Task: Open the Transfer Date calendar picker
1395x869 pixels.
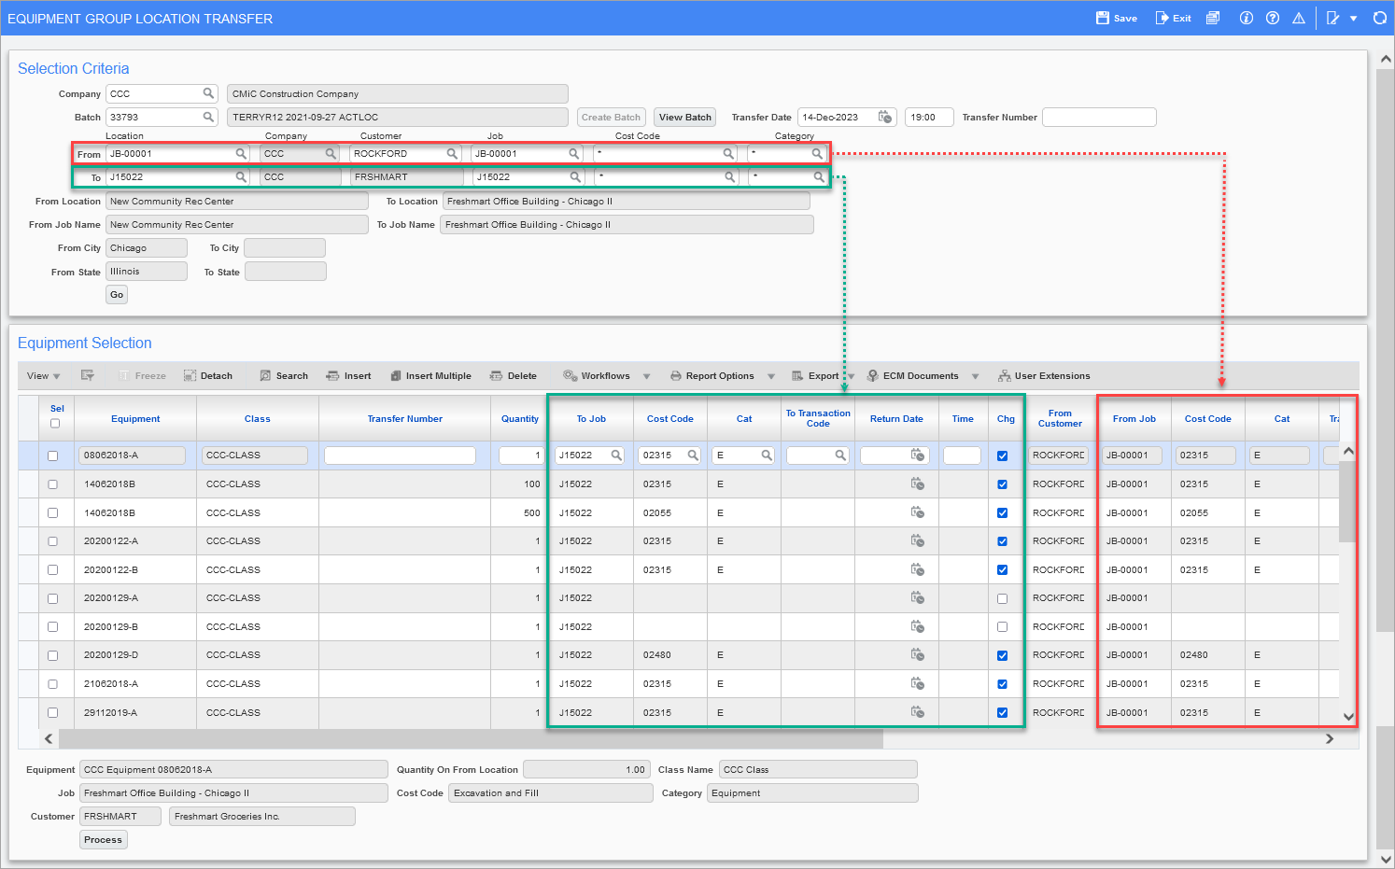Action: [884, 117]
